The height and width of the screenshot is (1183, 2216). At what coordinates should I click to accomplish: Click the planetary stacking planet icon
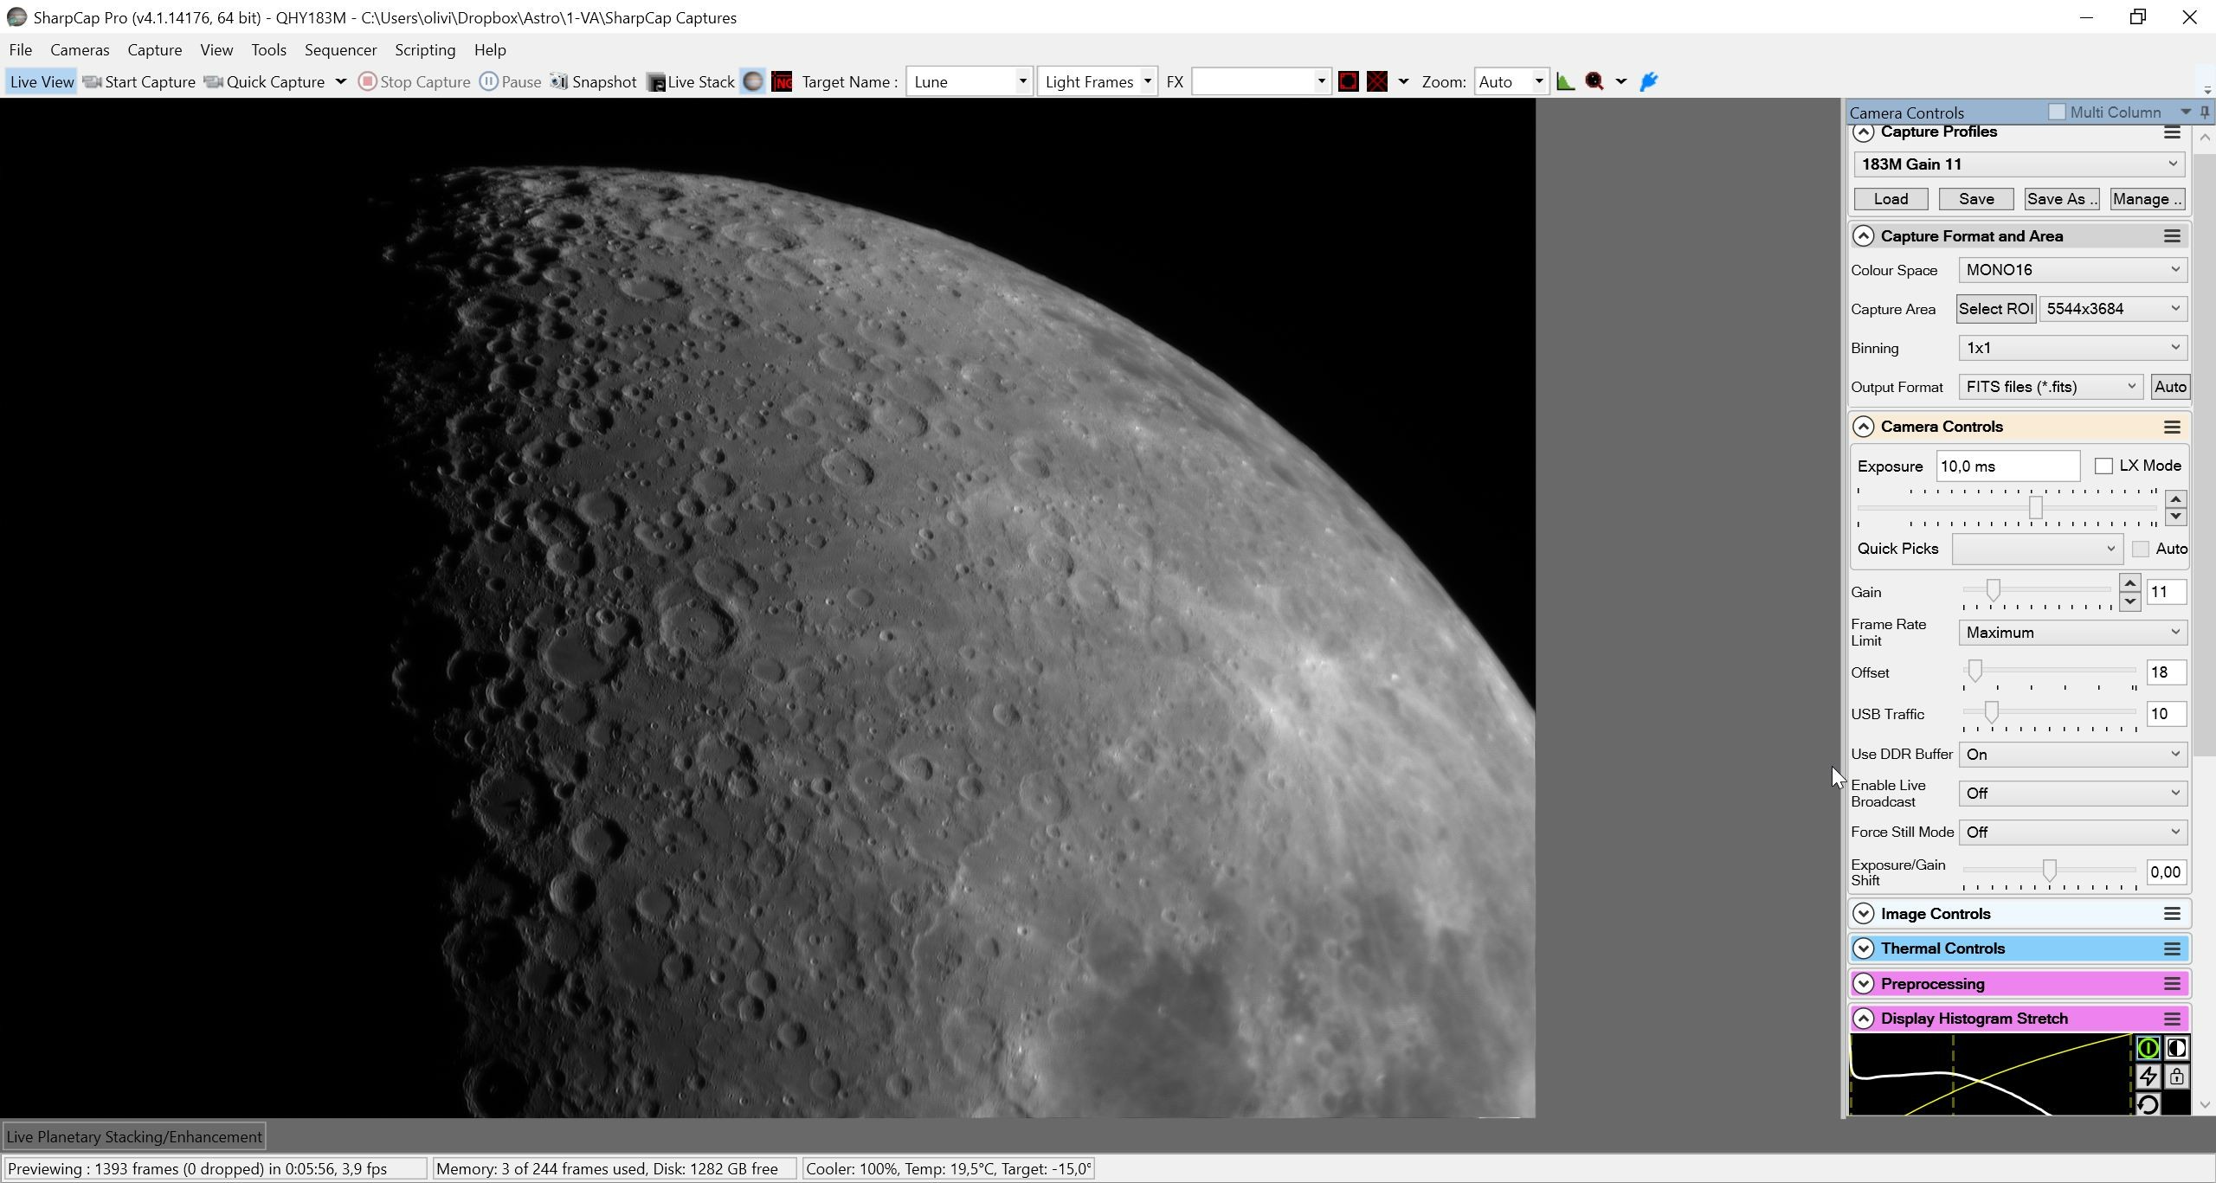[x=753, y=82]
